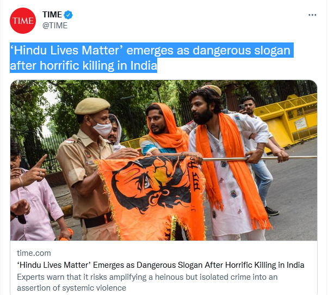Click the 'Experts warn that it risks' description

(147, 277)
